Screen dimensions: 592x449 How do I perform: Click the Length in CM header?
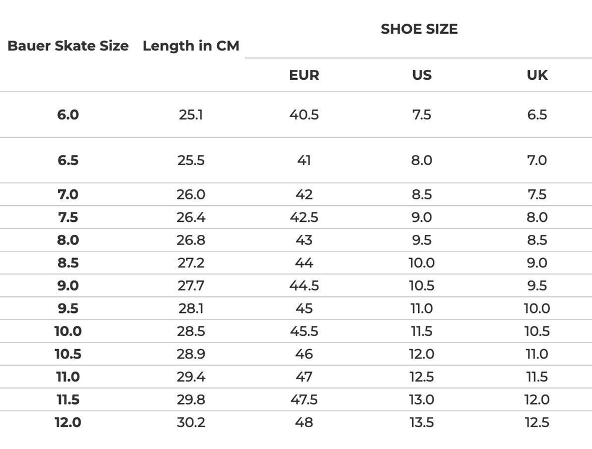191,46
